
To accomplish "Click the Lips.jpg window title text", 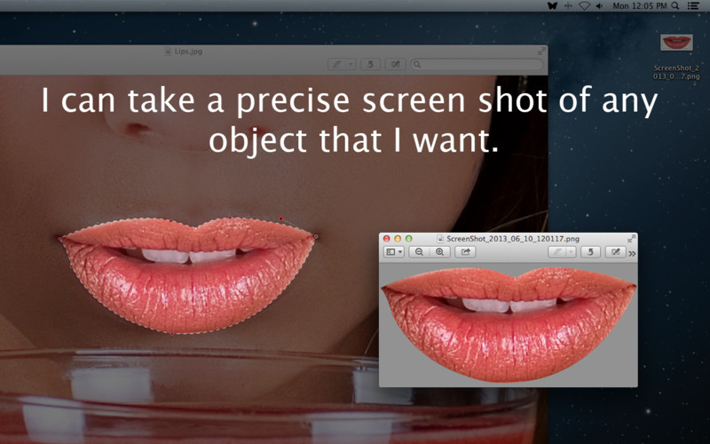I will point(188,52).
